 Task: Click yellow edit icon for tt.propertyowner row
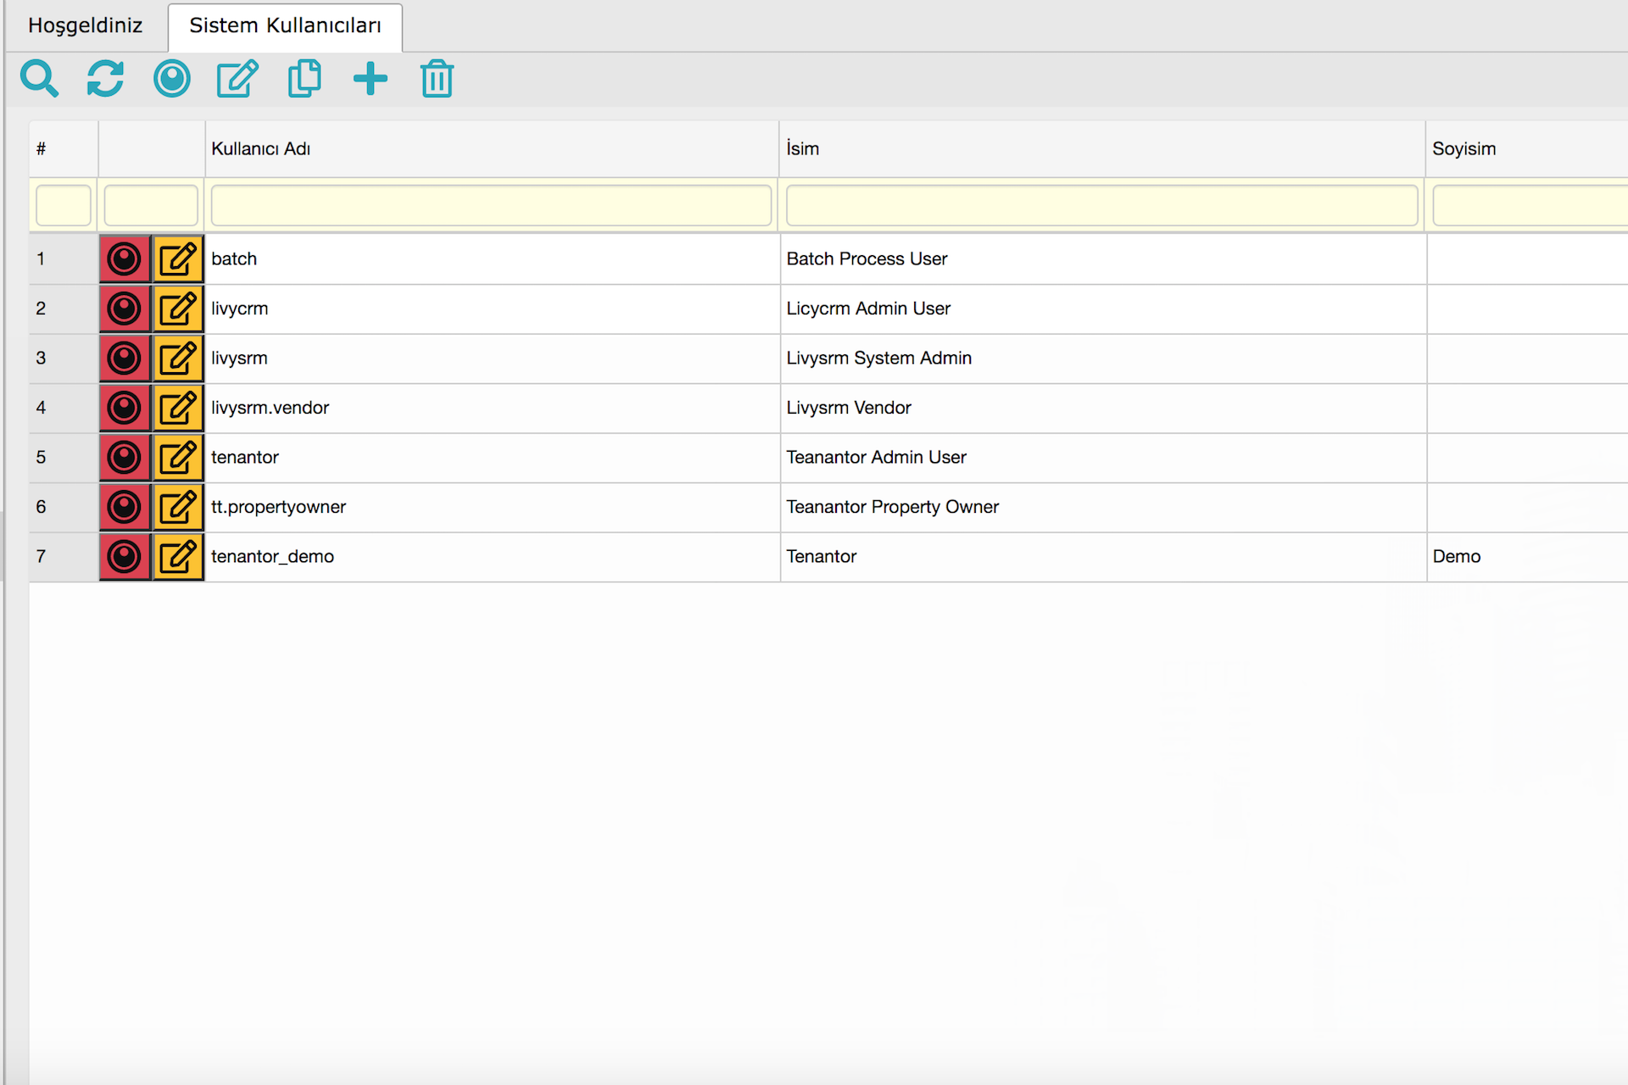pyautogui.click(x=178, y=508)
